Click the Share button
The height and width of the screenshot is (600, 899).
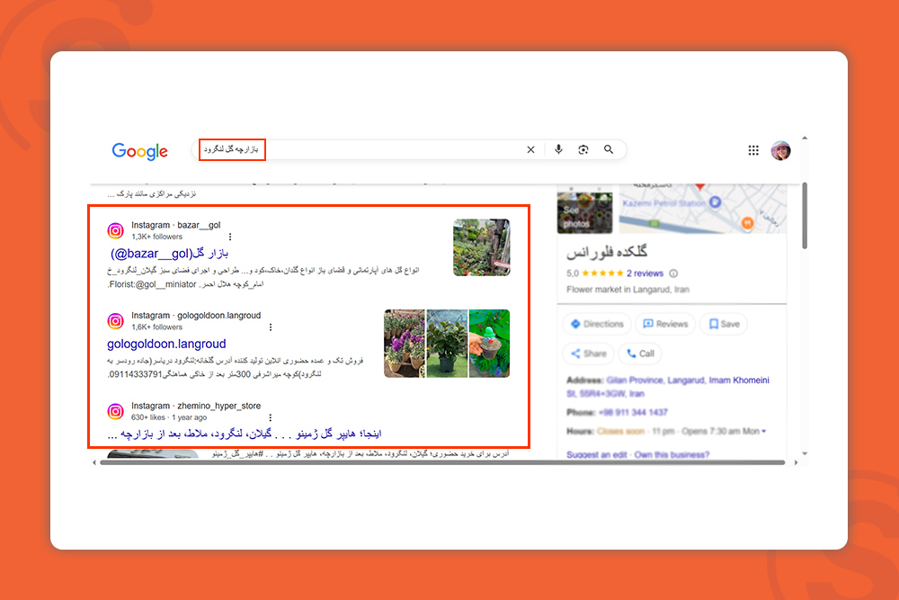[588, 354]
